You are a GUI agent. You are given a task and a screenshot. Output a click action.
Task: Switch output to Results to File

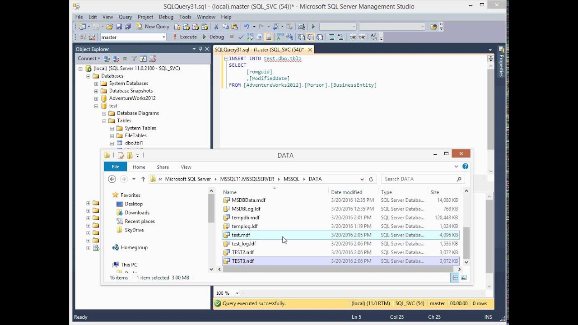click(x=320, y=37)
